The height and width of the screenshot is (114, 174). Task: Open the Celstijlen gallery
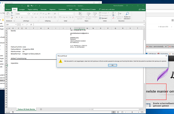(x=95, y=16)
